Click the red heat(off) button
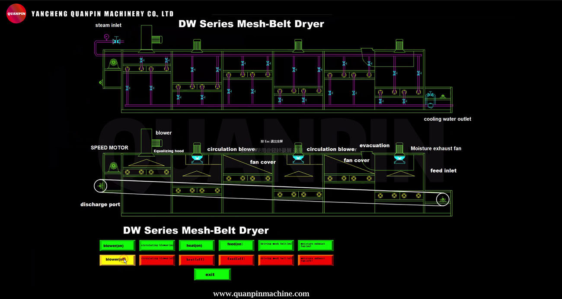The image size is (562, 299). 197,260
